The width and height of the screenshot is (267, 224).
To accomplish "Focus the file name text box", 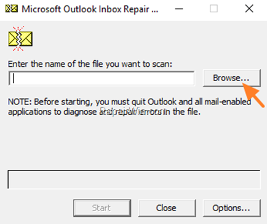I will point(102,78).
